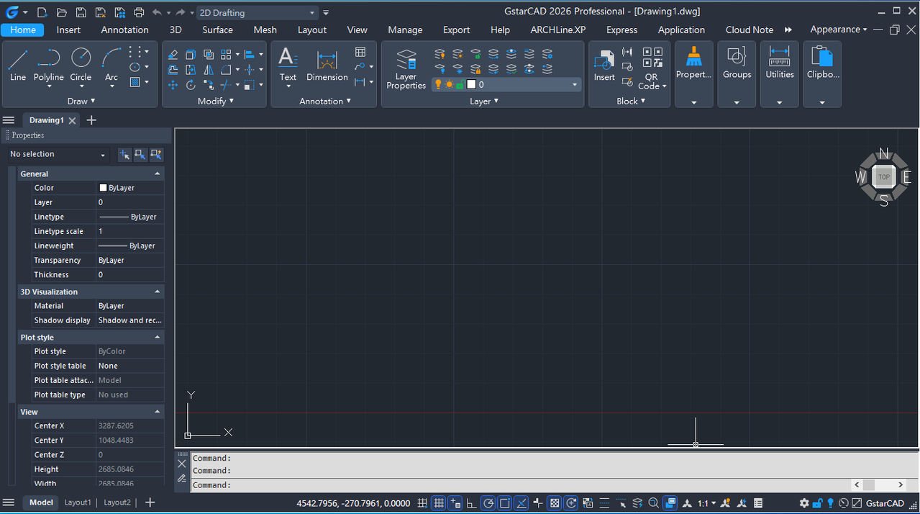This screenshot has width=920, height=514.
Task: Click the Open file folder icon
Action: coord(62,12)
